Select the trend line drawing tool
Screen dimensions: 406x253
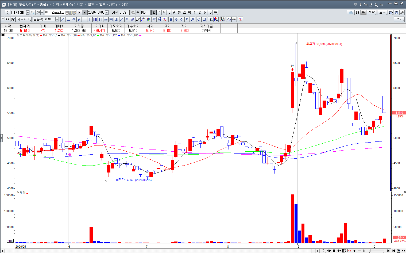(63, 19)
